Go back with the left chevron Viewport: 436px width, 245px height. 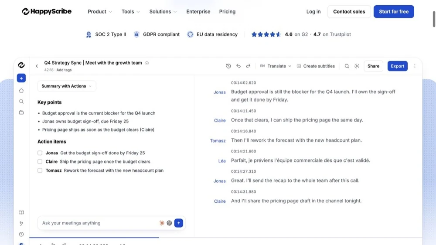[x=37, y=66]
